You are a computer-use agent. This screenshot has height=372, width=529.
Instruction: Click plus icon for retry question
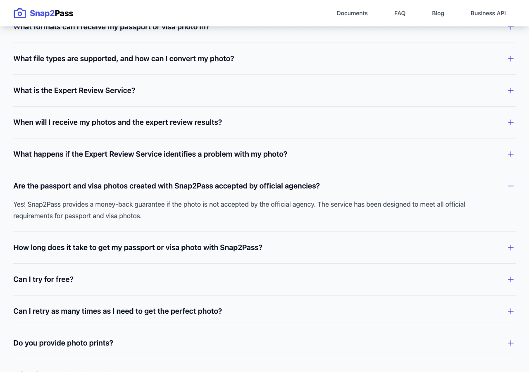[x=511, y=311]
